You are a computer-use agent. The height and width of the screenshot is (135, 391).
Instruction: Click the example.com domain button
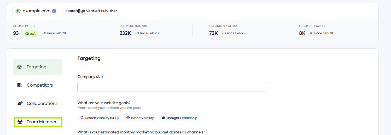click(x=36, y=11)
